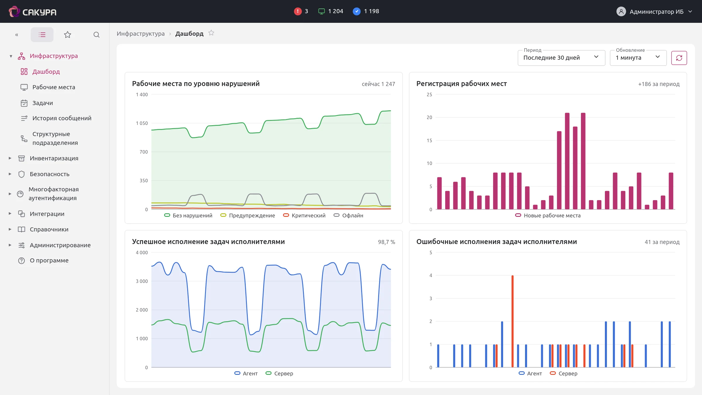Click the 1 204 workstations count
This screenshot has height=395, width=702.
pyautogui.click(x=336, y=11)
